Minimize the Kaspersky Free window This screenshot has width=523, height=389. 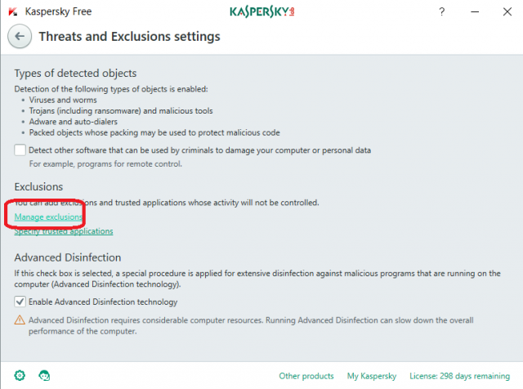(472, 12)
